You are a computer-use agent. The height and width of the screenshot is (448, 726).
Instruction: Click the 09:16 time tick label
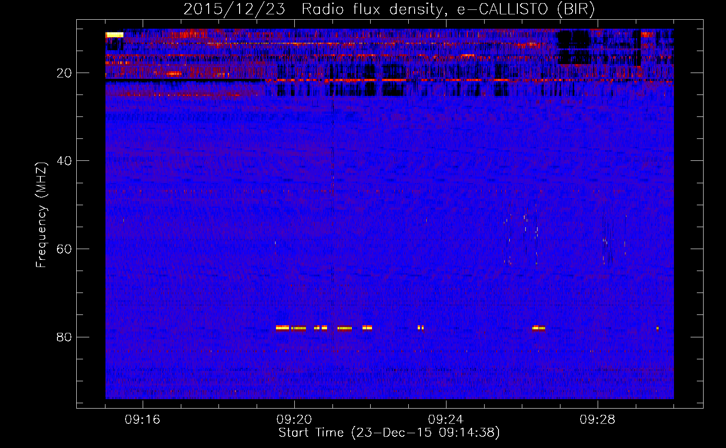coord(143,420)
